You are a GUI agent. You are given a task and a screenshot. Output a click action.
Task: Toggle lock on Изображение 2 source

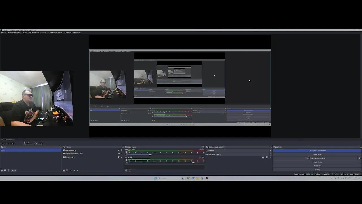[122, 150]
